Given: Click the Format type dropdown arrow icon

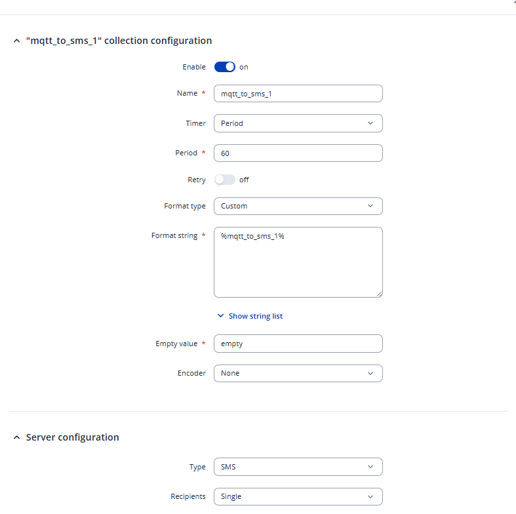Looking at the screenshot, I should coord(370,206).
